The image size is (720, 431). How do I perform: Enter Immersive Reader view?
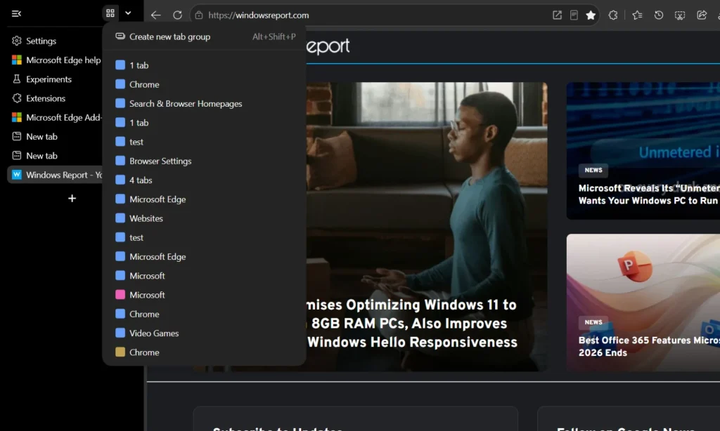pos(574,15)
